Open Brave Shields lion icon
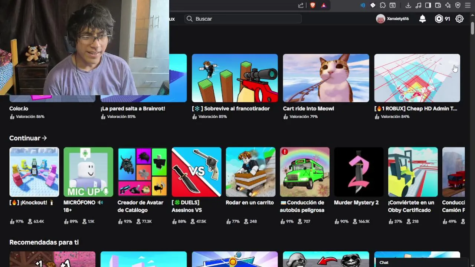The height and width of the screenshot is (267, 475). coord(312,5)
